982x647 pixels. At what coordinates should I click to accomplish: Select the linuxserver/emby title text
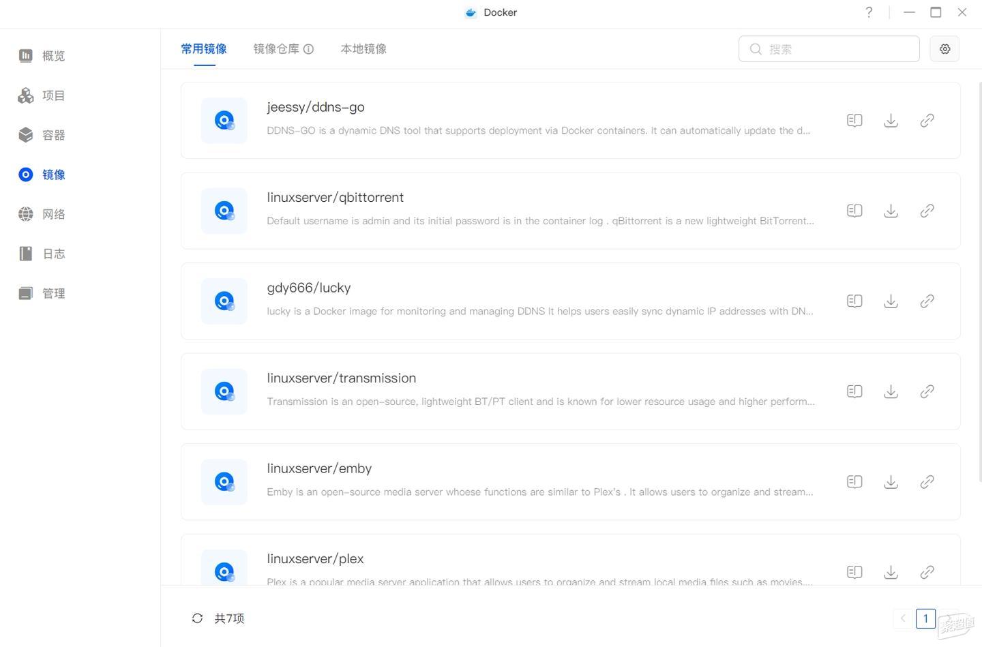point(319,468)
